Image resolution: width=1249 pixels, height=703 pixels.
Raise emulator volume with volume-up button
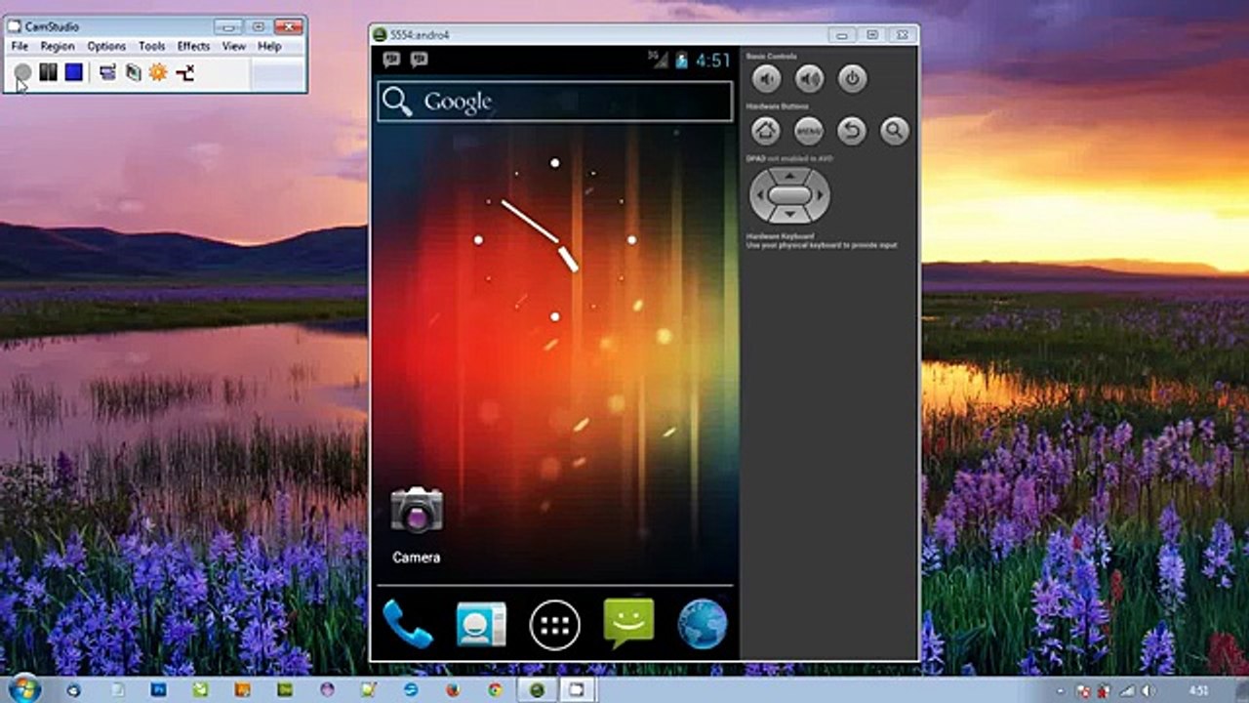click(x=809, y=79)
